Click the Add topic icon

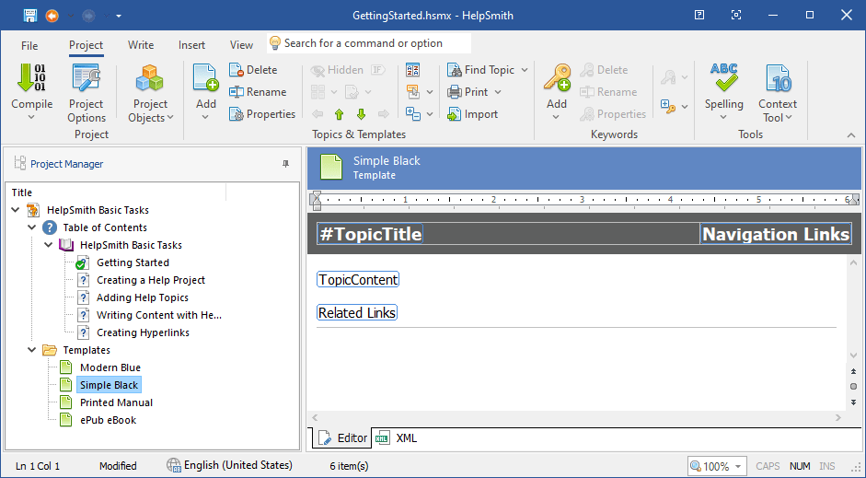tap(205, 77)
